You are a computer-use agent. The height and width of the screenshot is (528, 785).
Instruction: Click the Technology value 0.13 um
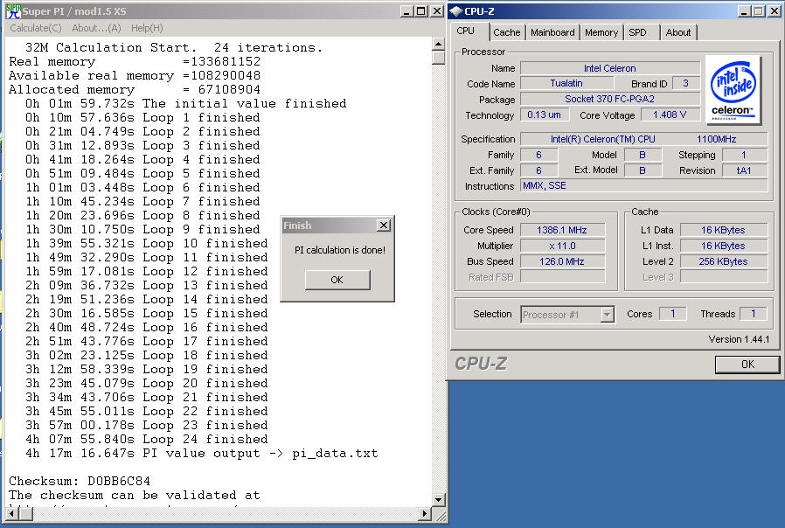click(x=545, y=115)
